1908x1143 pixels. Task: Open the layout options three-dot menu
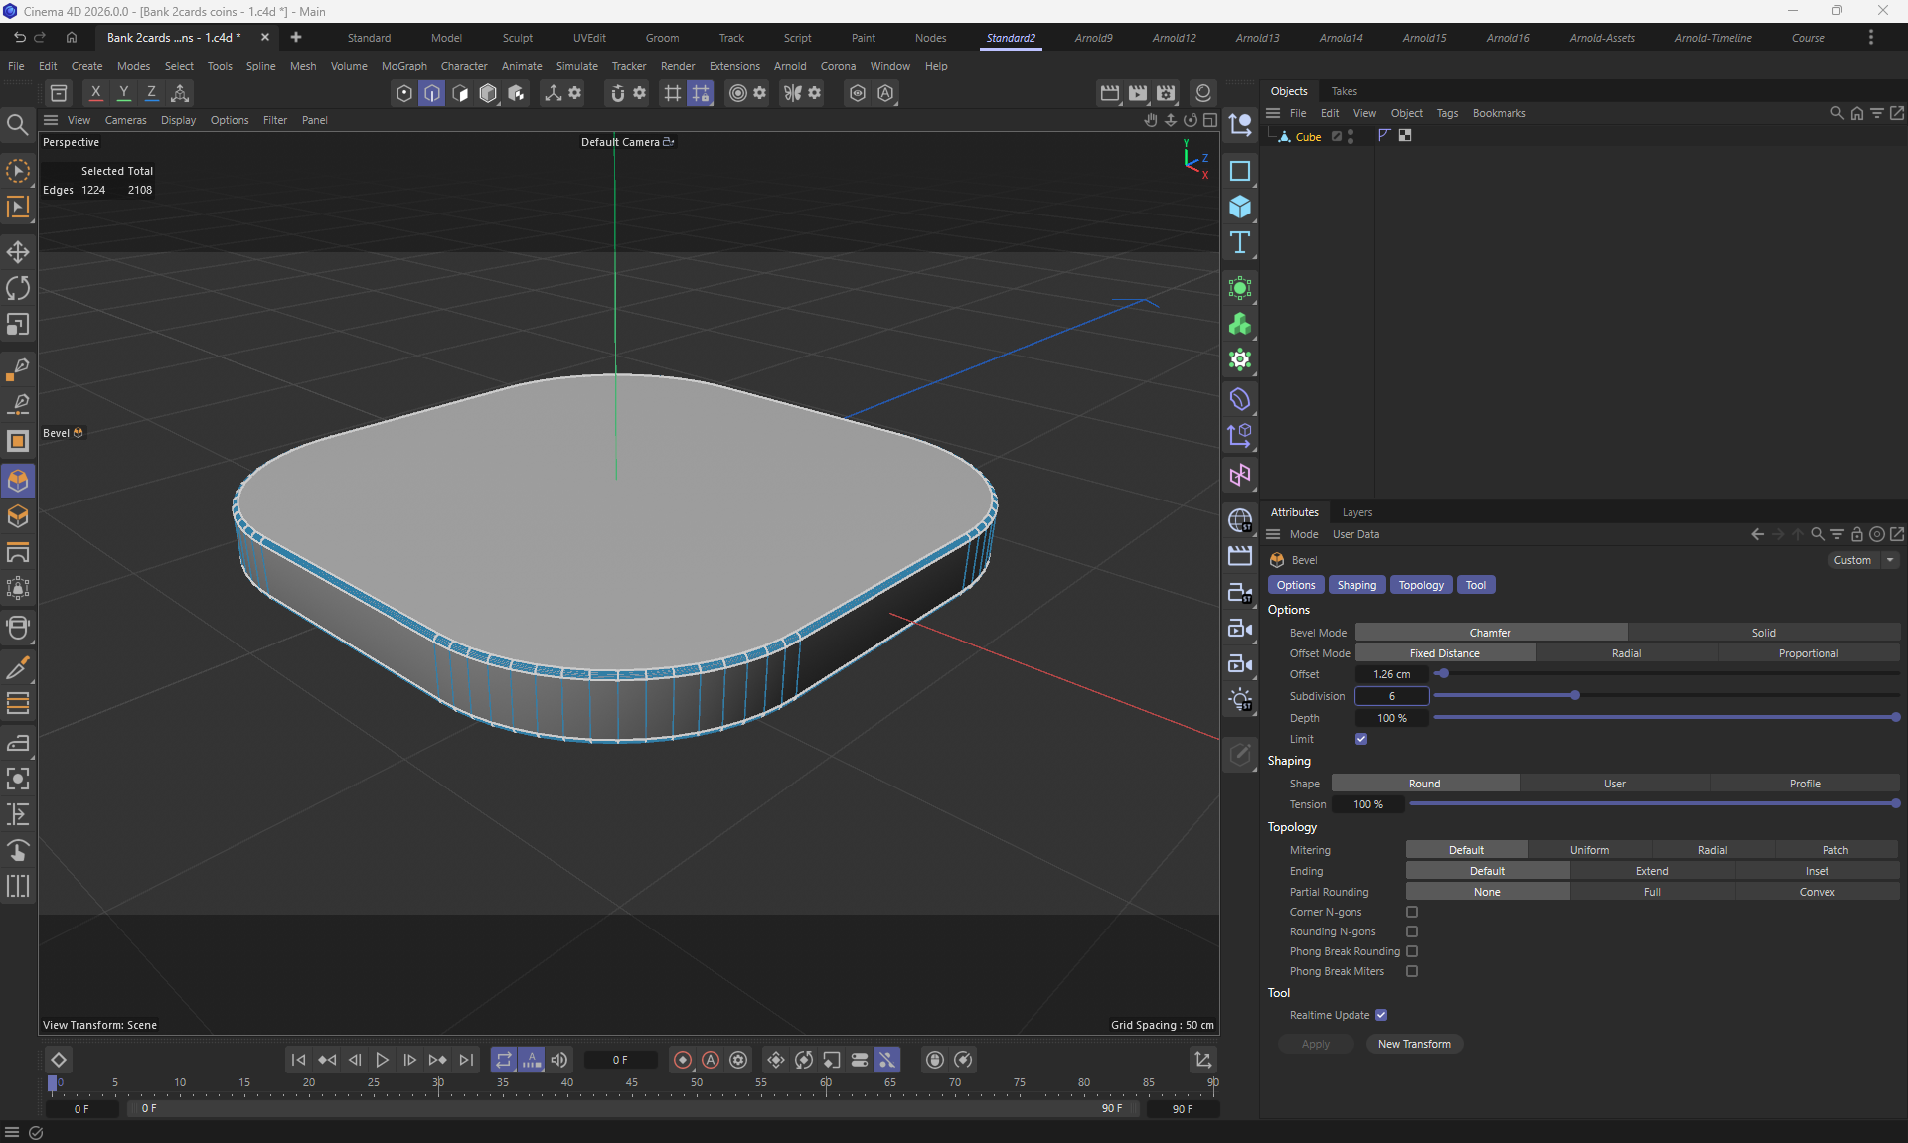pyautogui.click(x=1871, y=37)
